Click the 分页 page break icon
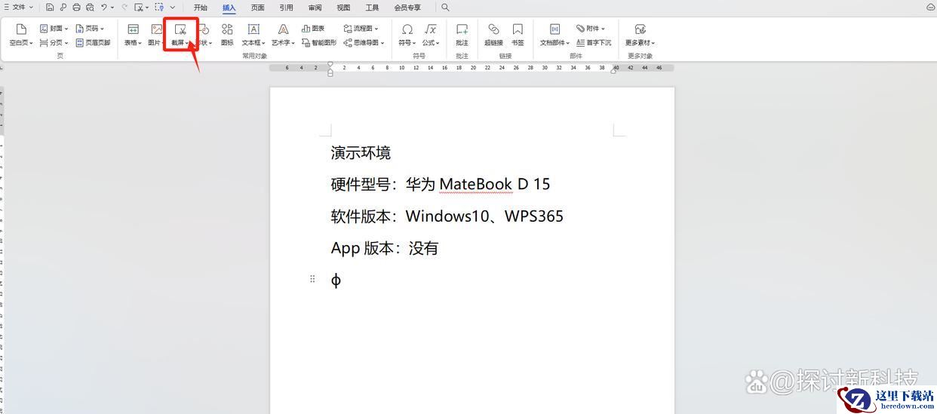This screenshot has height=414, width=937. coord(44,43)
